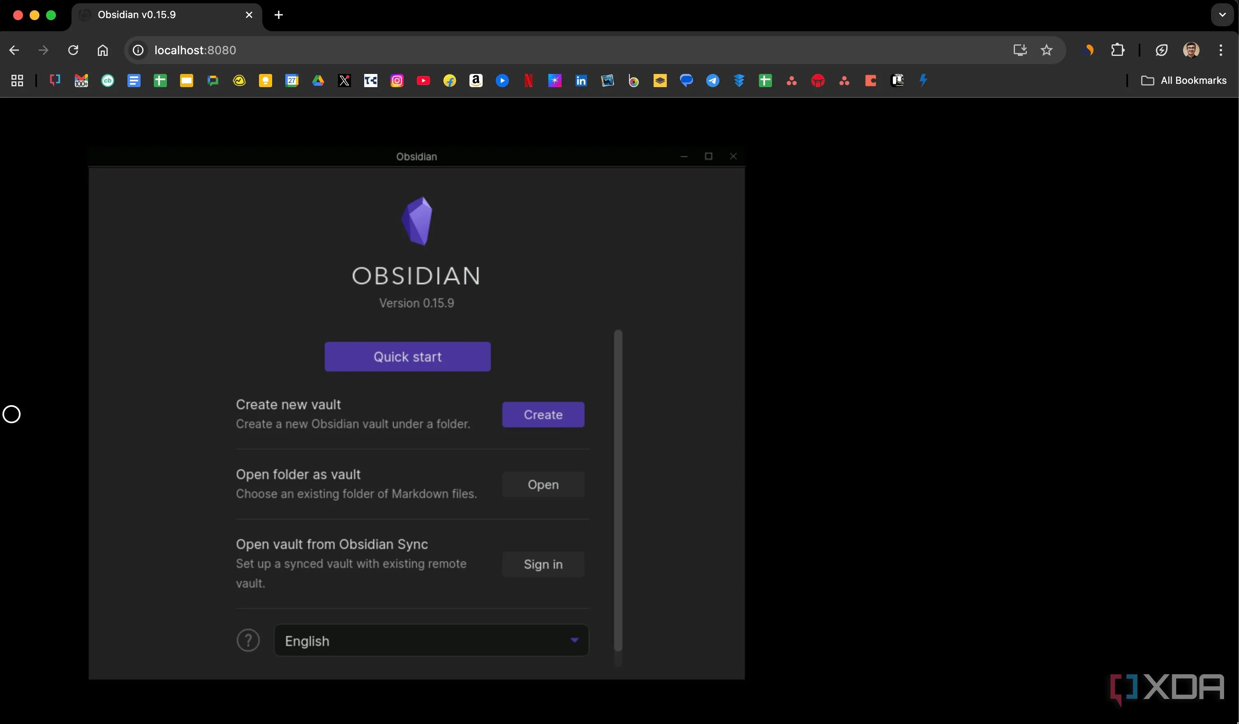Open the Telegram bookmark icon

pyautogui.click(x=712, y=80)
